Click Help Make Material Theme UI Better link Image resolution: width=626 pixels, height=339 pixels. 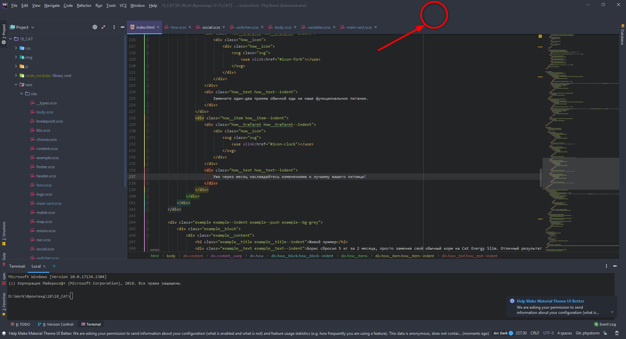coord(550,301)
